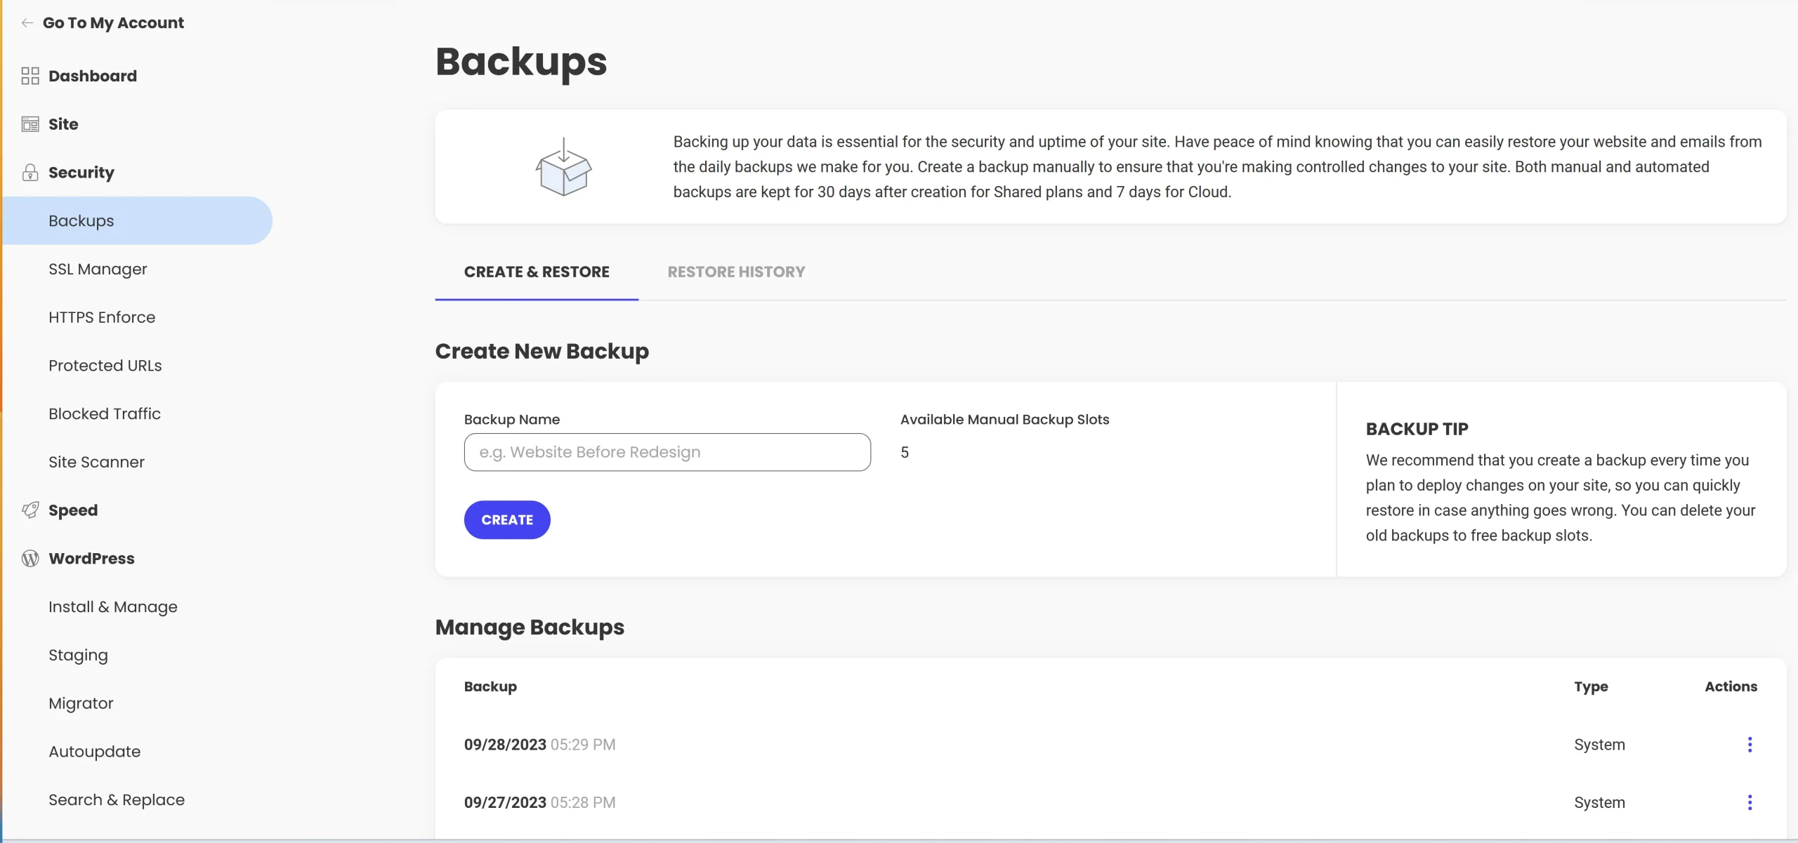Screen dimensions: 1798x843
Task: Click the back arrow next to Go To My Account
Action: click(27, 22)
